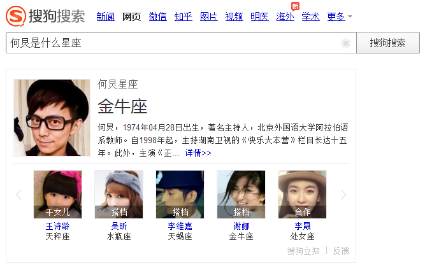
Task: Click the Sogou logo icon
Action: click(16, 17)
